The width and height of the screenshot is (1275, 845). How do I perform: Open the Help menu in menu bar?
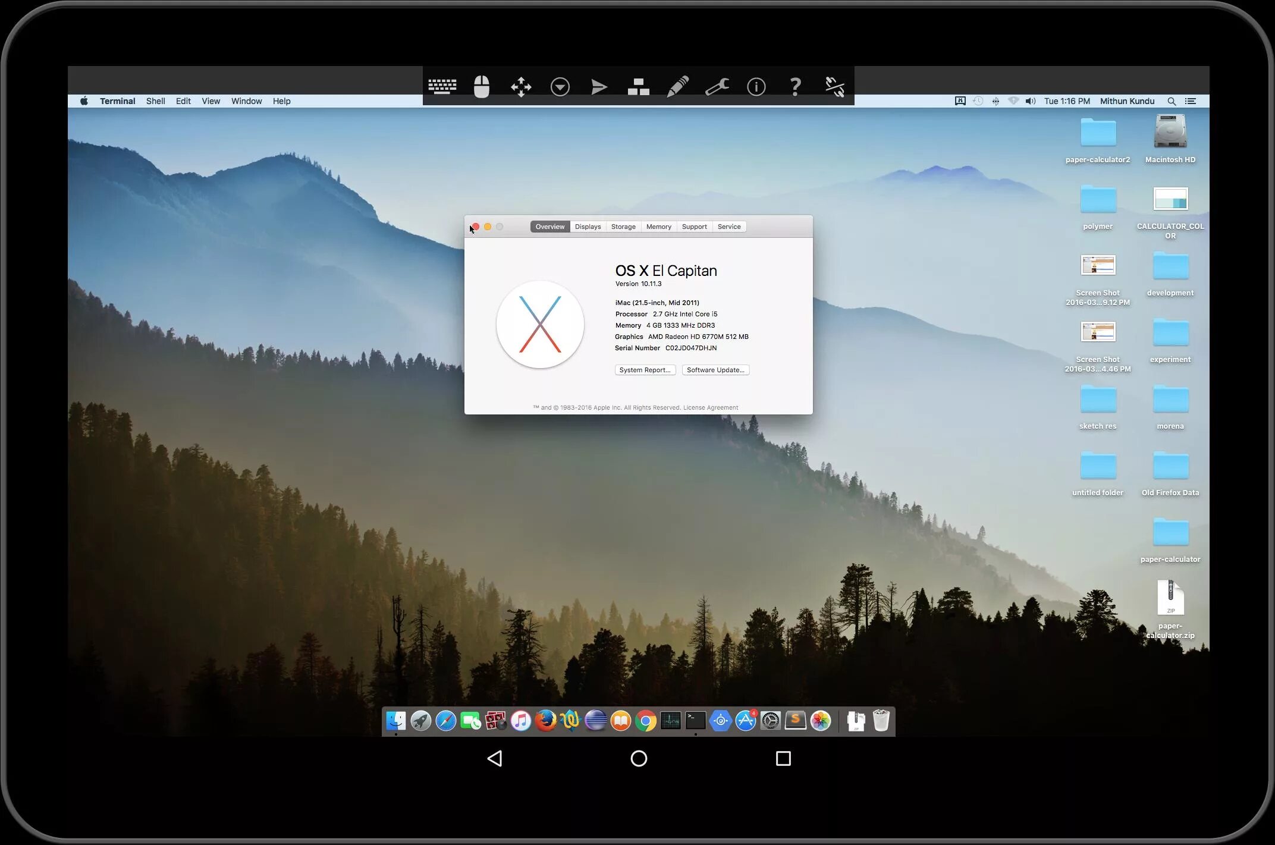click(281, 101)
